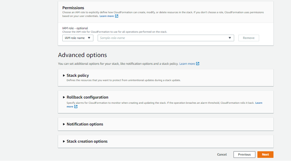Click the triangle icon beside Notification options
Screen dimensions: 291x161
(x=64, y=124)
